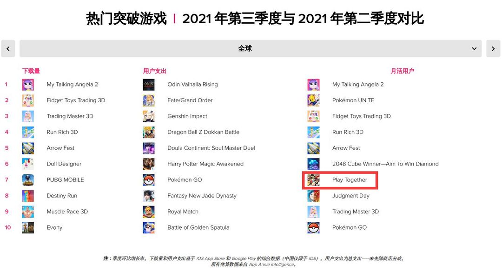Click 'Muscle Race 3D' game name

pyautogui.click(x=67, y=212)
